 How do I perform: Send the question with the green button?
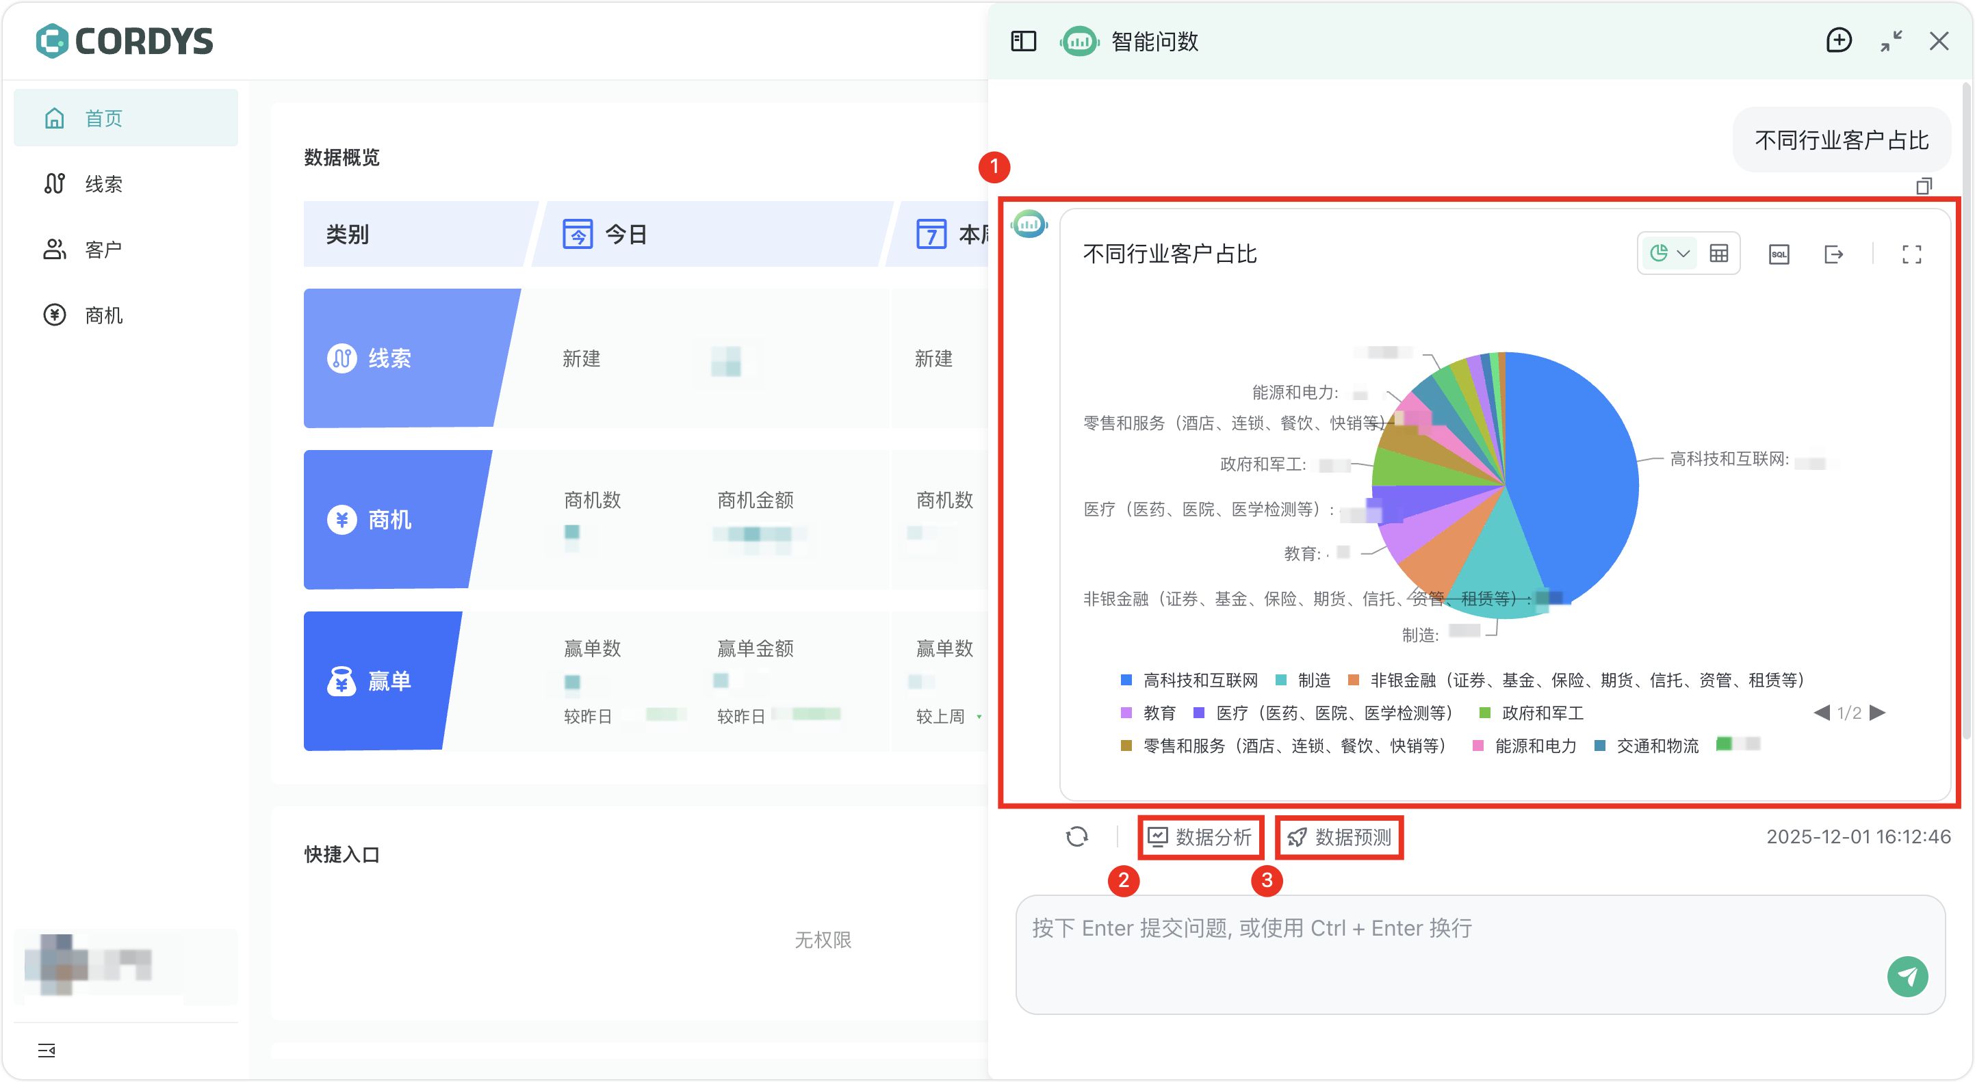click(x=1907, y=976)
